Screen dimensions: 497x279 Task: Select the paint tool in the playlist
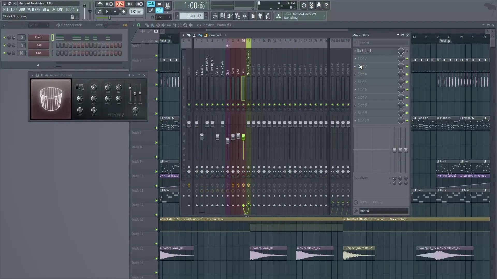(152, 25)
